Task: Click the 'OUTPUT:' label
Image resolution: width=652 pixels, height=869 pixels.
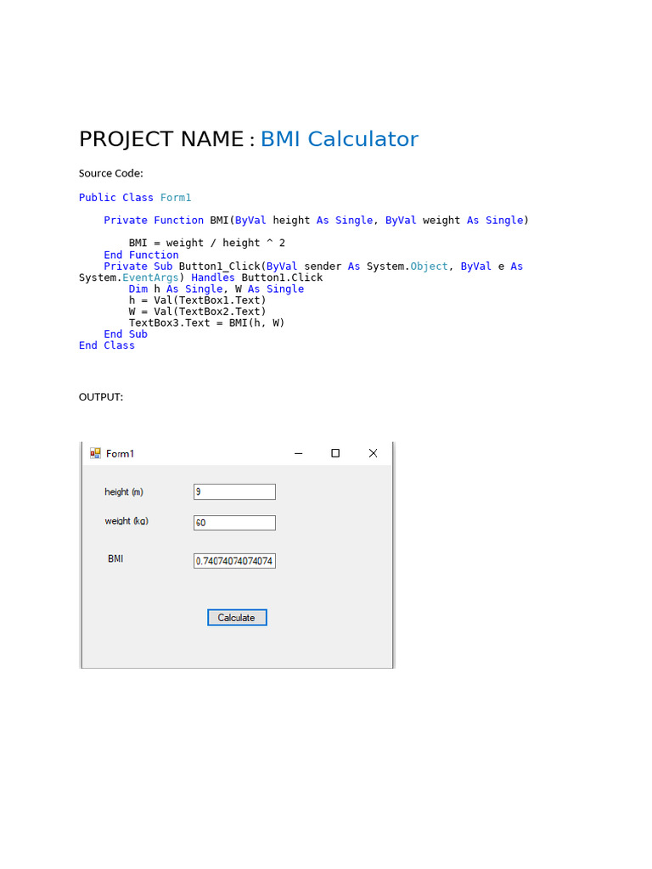Action: (x=101, y=397)
